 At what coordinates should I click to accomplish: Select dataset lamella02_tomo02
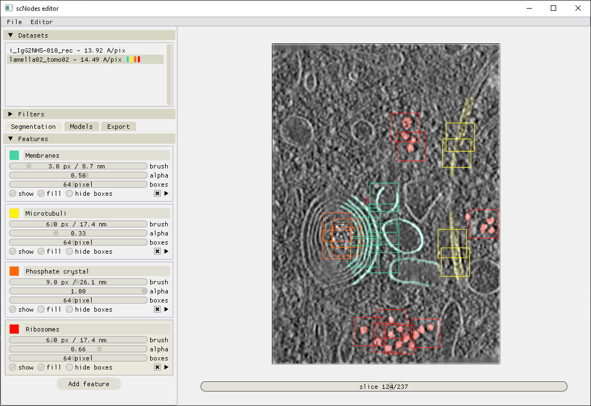coord(85,60)
